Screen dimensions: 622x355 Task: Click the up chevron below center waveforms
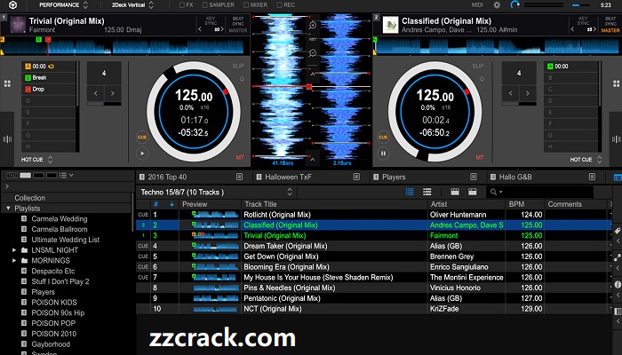point(313,159)
